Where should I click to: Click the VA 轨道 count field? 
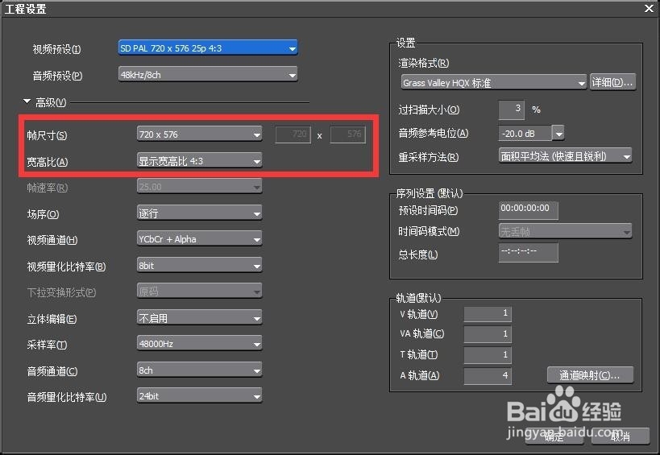point(488,334)
